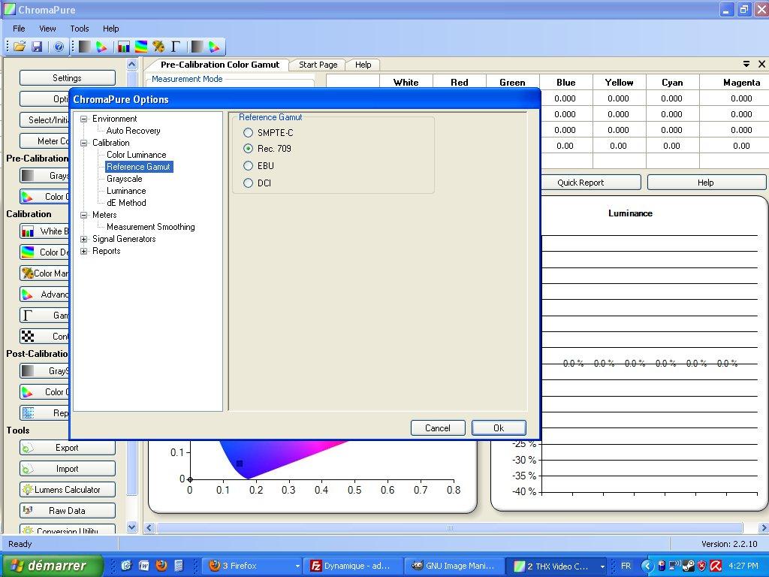Open pre-calibration grayscale from first gray toolbar icon
This screenshot has width=769, height=577.
[84, 47]
